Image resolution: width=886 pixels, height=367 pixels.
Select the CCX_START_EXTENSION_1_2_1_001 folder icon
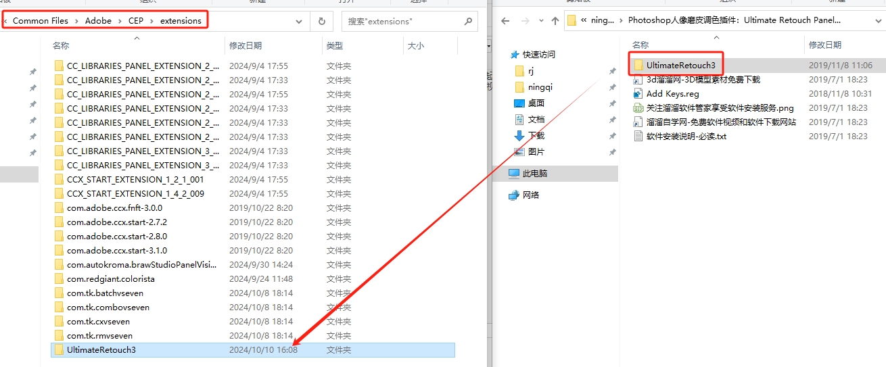click(x=59, y=179)
